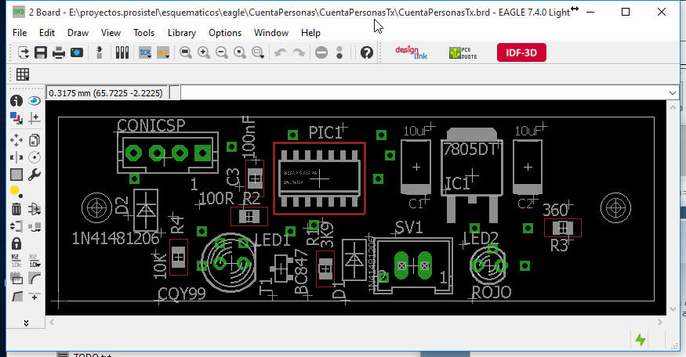This screenshot has width=686, height=357.
Task: Click green lightning status icon
Action: 641,340
